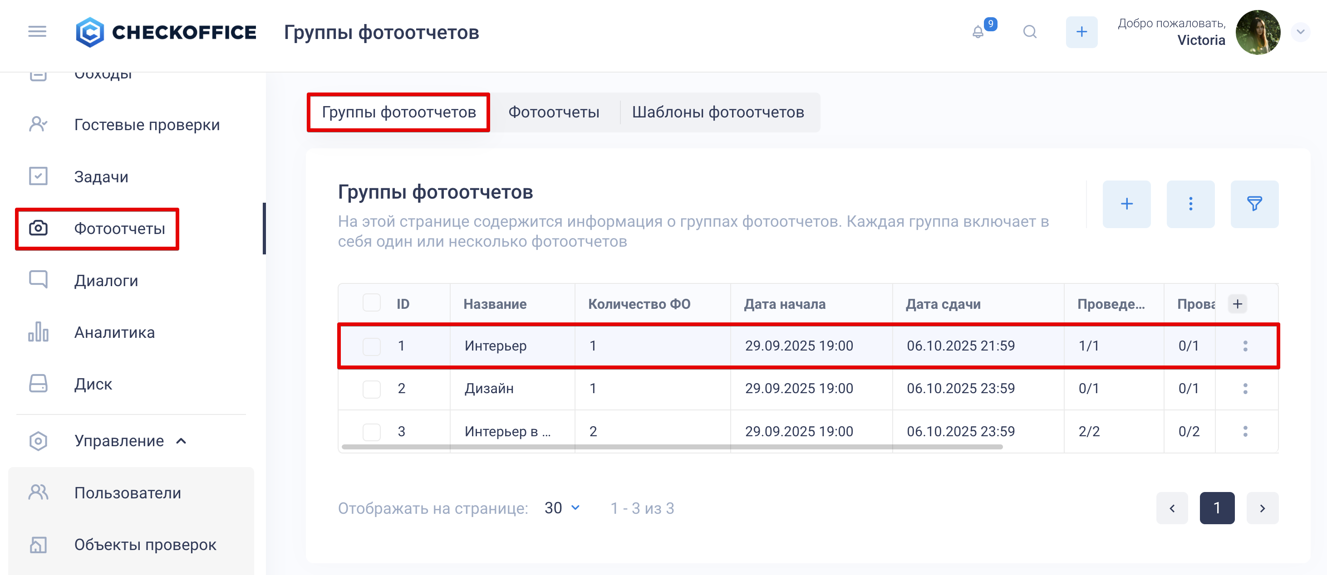Click the hamburger menu icon

[37, 32]
